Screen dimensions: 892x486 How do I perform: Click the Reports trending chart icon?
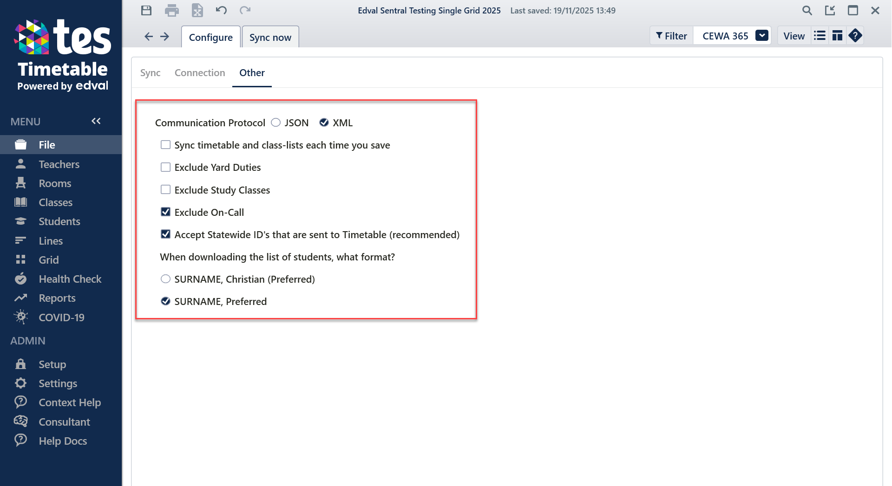click(x=20, y=298)
